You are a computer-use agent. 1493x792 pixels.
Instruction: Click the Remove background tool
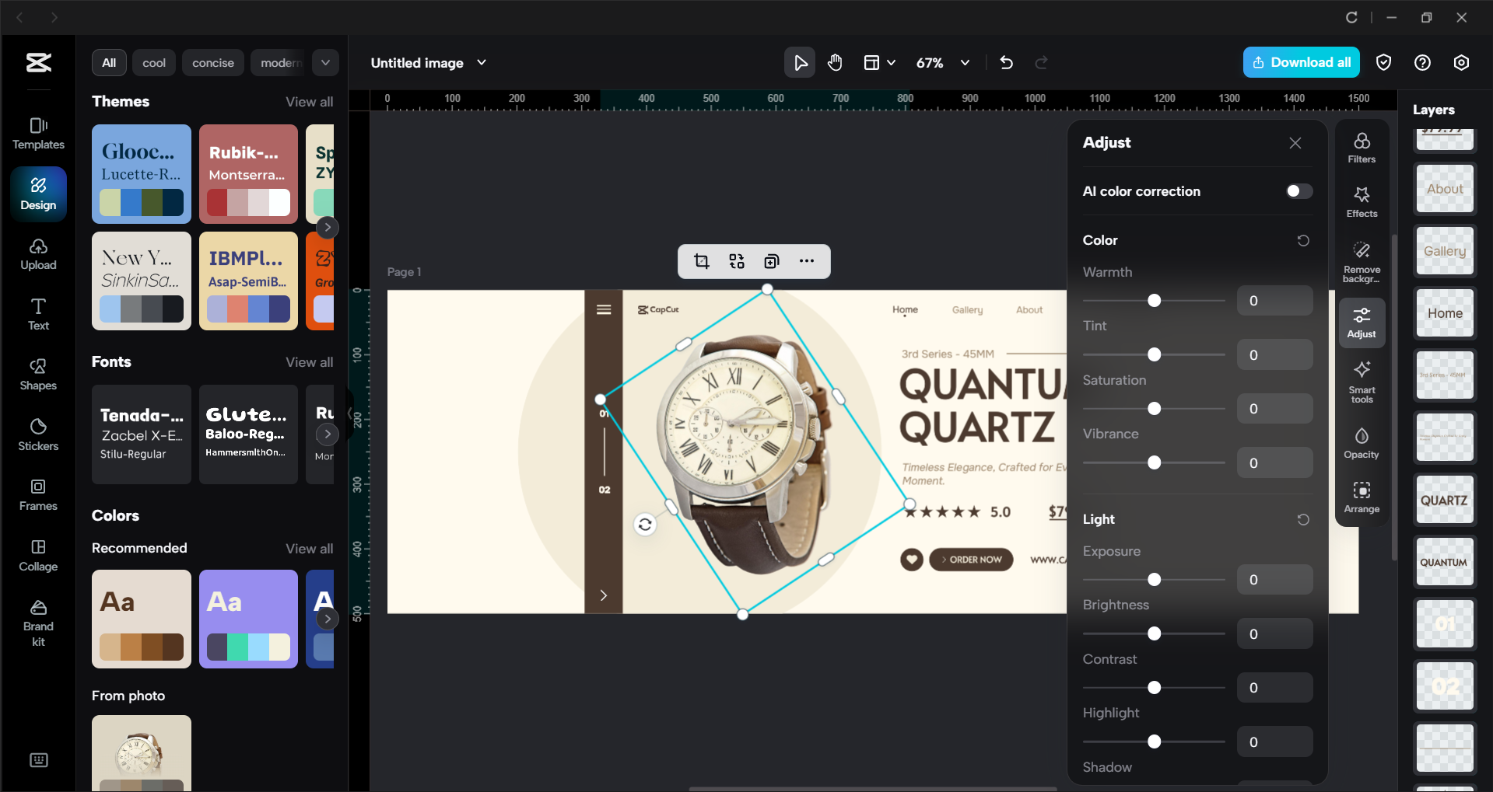(x=1362, y=261)
